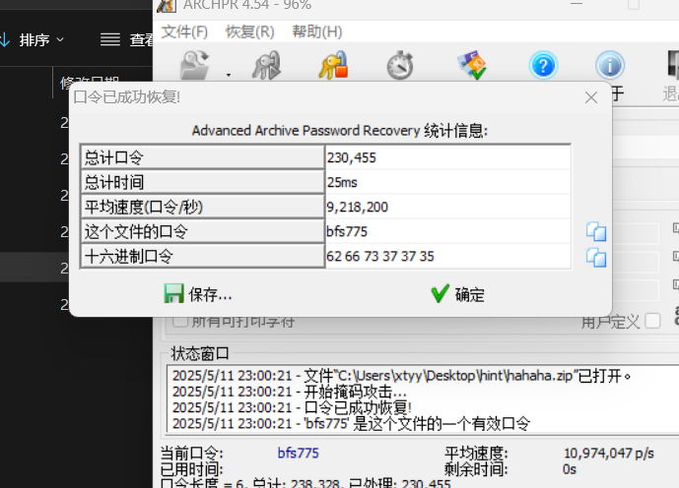Toggle the 用户定义 checkbox
The width and height of the screenshot is (679, 488).
click(x=652, y=321)
